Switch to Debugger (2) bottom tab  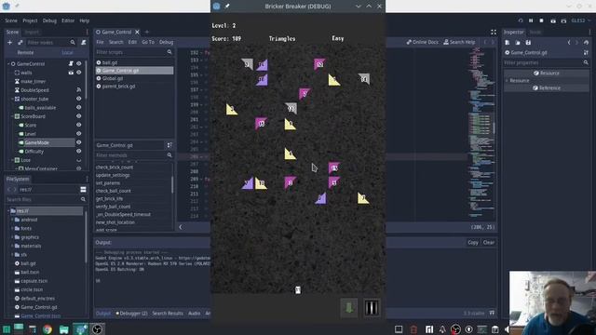point(131,314)
